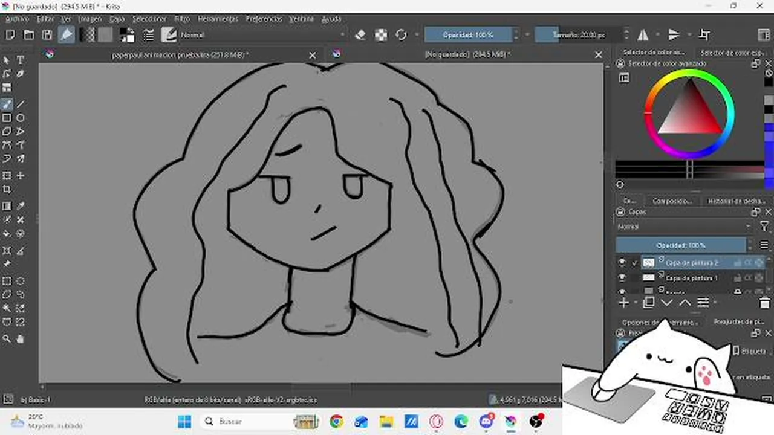Open the gradient fill chooser in toolbar
Image resolution: width=774 pixels, height=435 pixels.
[x=88, y=35]
